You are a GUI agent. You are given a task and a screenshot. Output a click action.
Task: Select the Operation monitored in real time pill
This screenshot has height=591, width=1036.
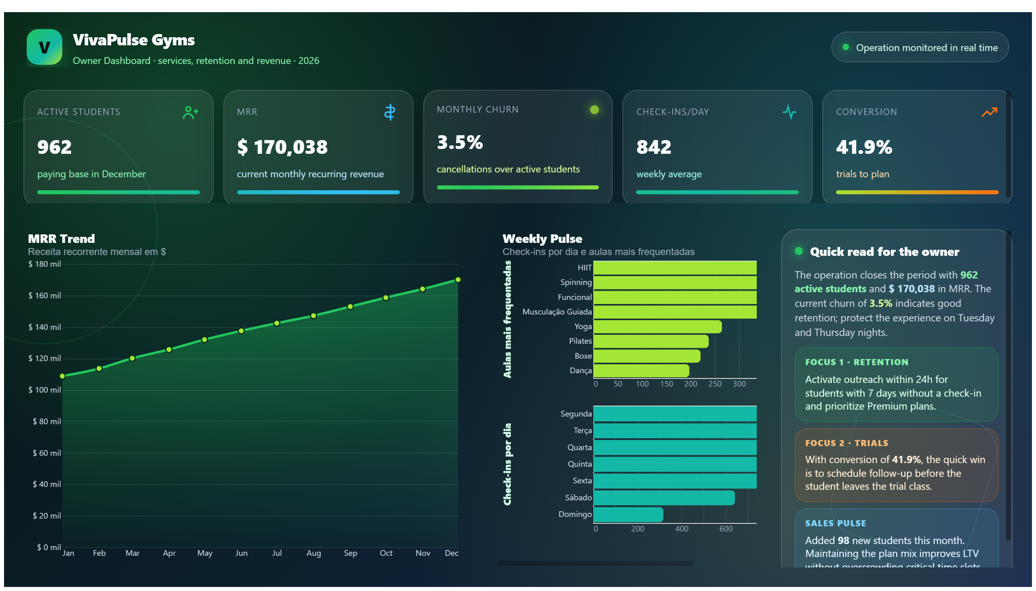[919, 47]
